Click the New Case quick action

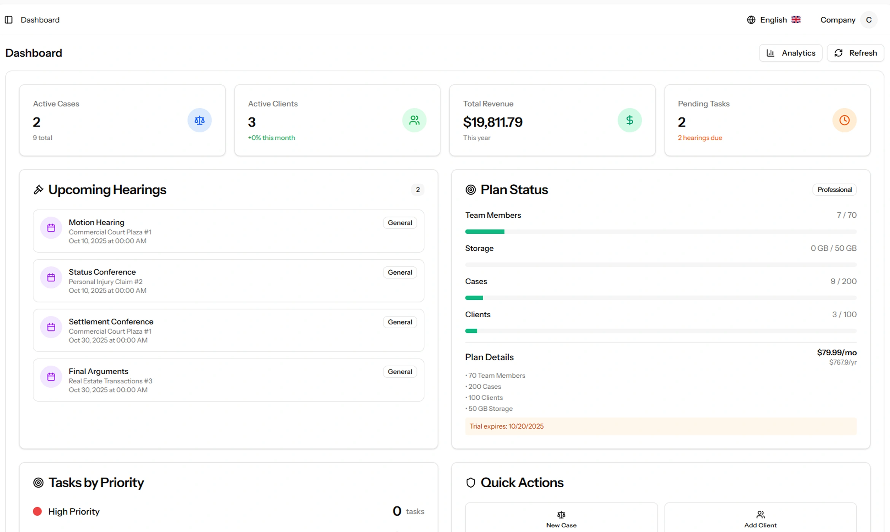click(x=561, y=519)
